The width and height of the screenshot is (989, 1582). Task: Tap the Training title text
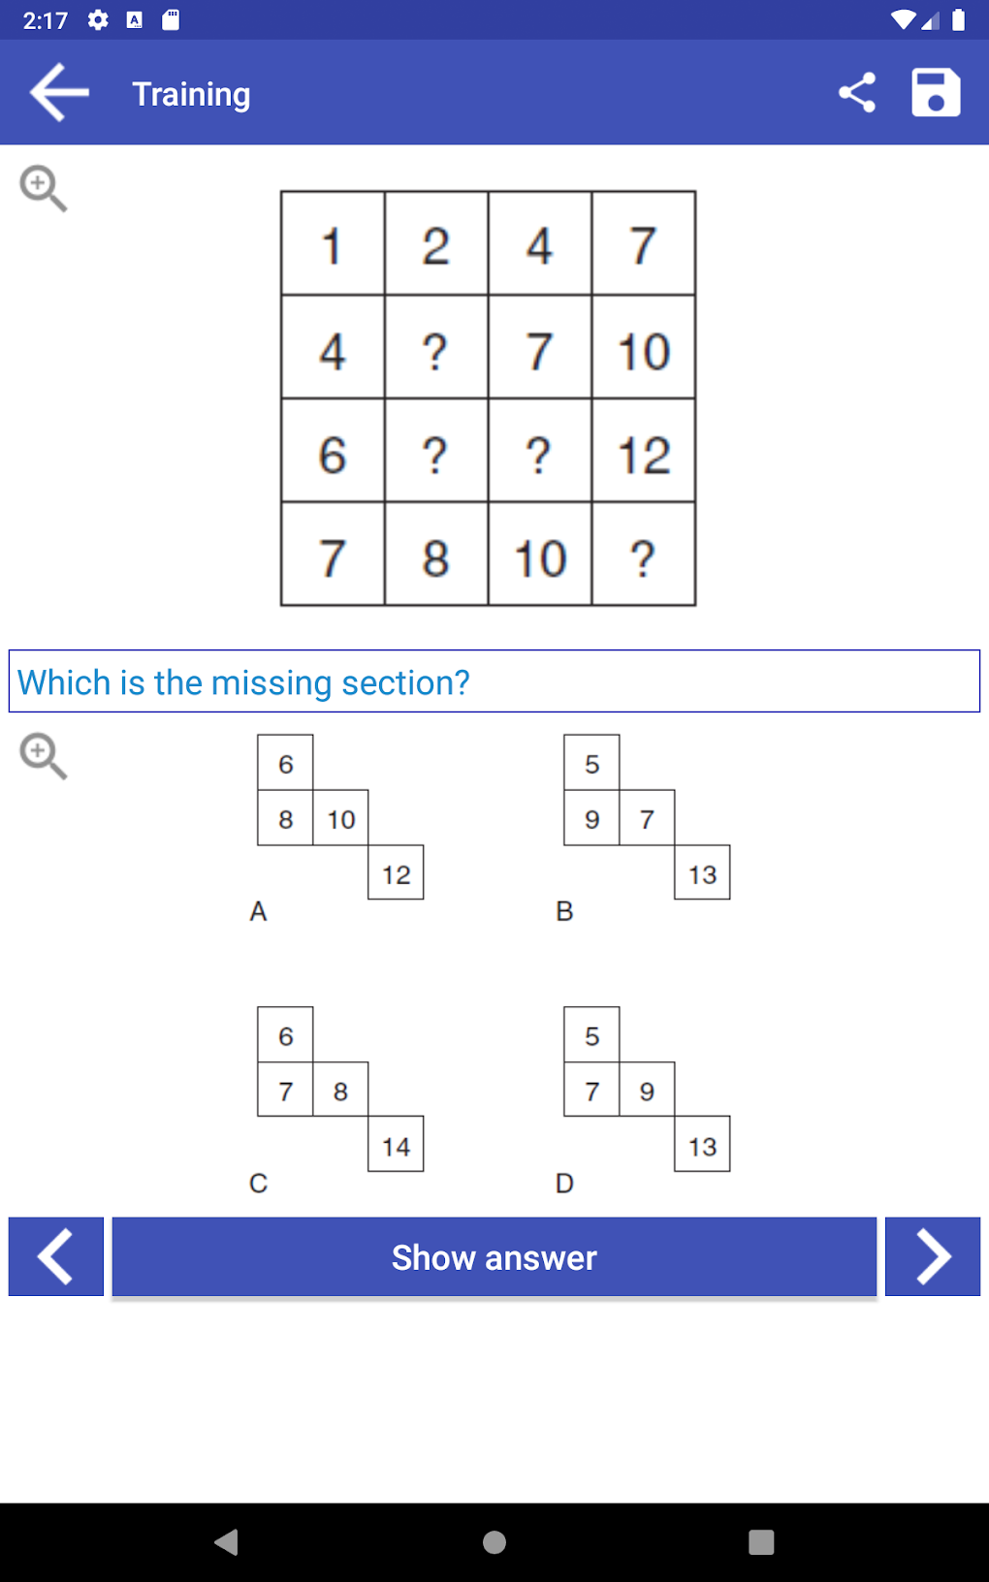191,94
